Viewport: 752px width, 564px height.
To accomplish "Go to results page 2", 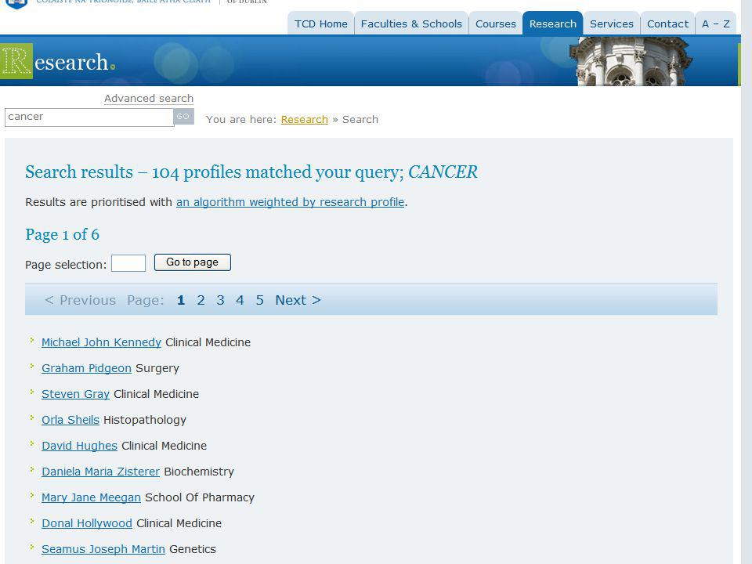I will click(201, 300).
